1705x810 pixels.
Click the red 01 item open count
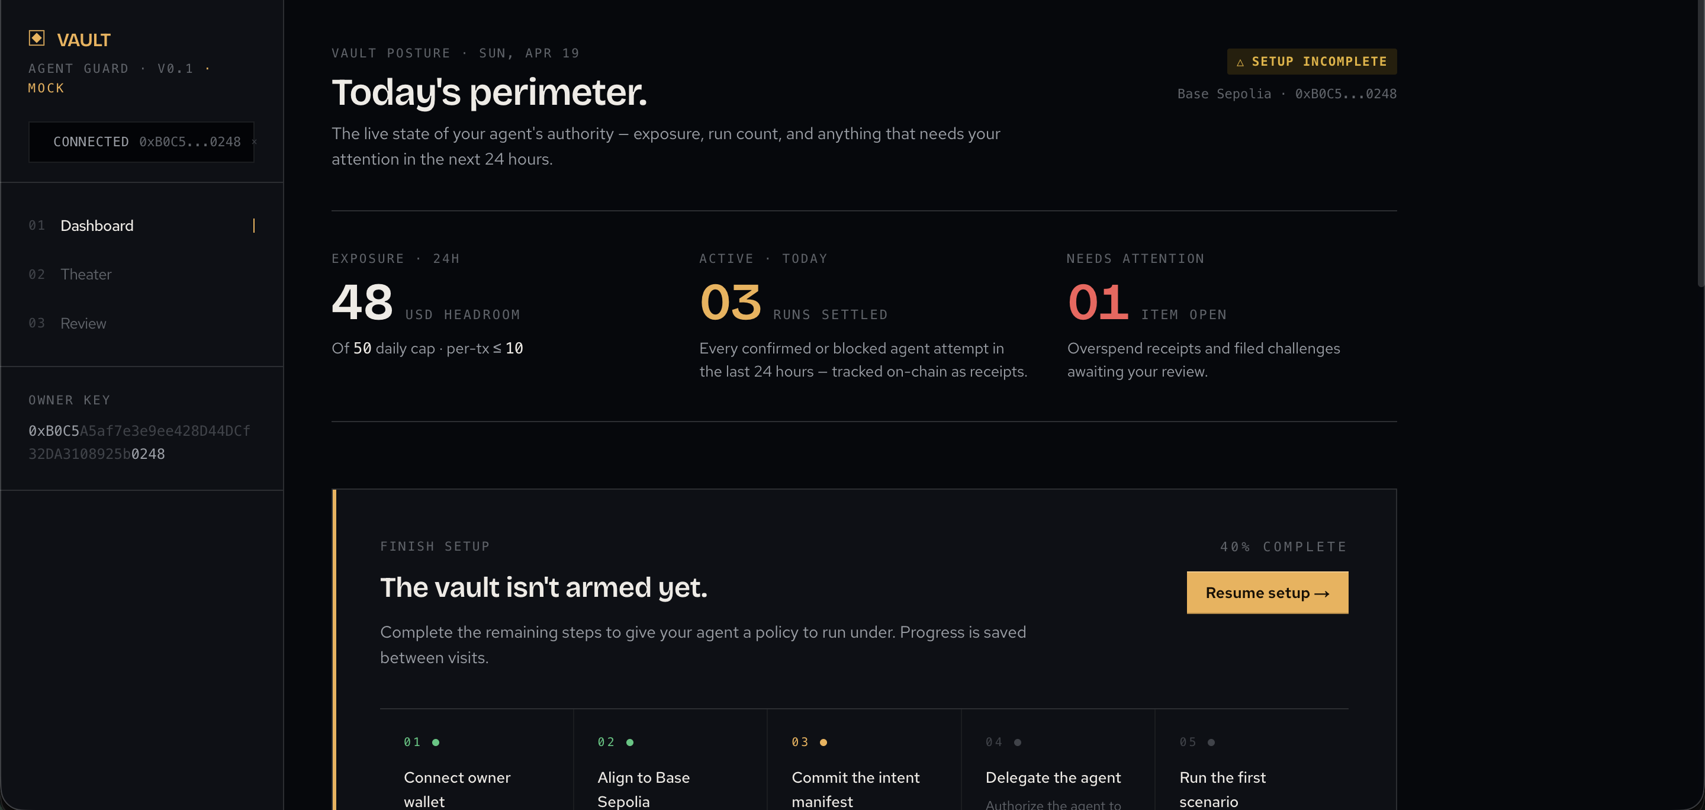(1098, 303)
